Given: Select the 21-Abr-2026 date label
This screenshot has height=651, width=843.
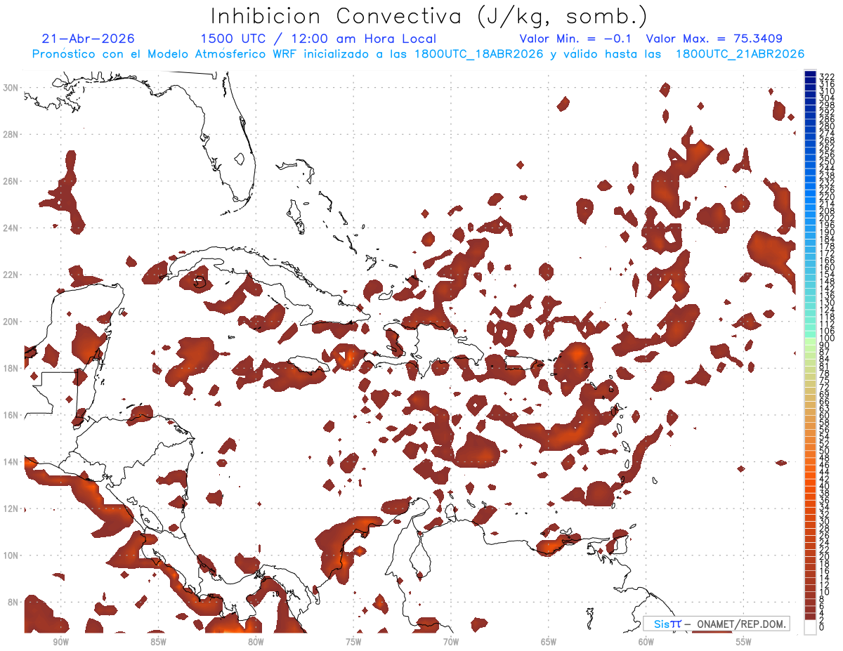Looking at the screenshot, I should click(88, 39).
